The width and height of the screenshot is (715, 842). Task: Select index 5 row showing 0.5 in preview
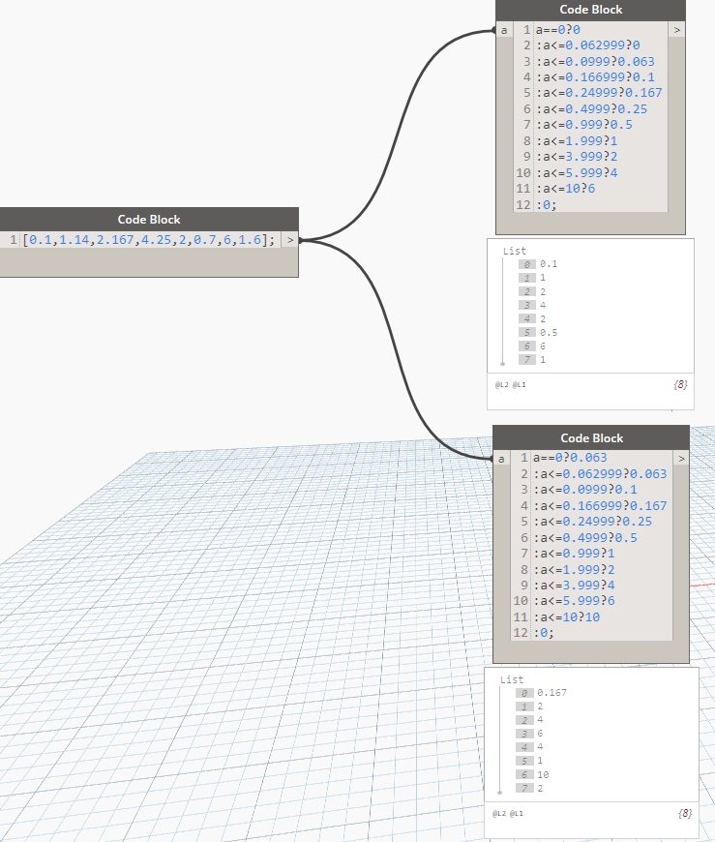click(538, 332)
